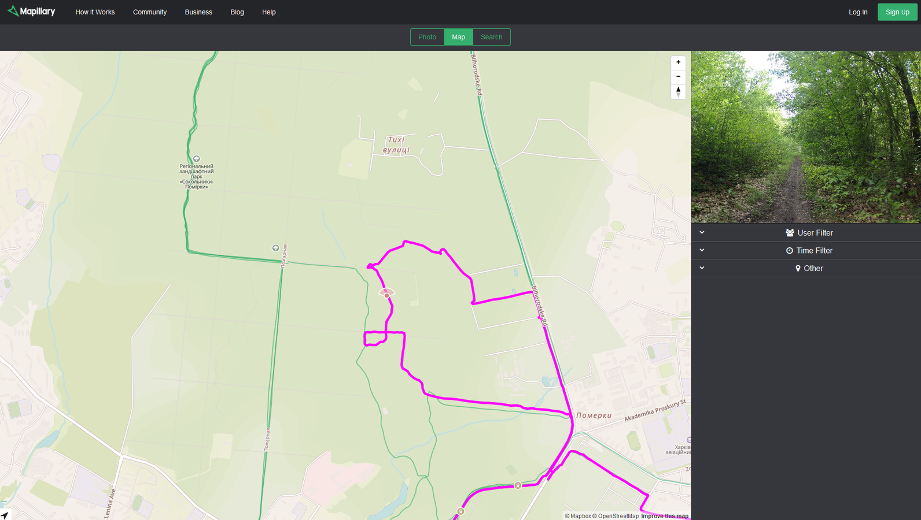Select the Map view toggle
Screen dimensions: 921x520
[x=458, y=37]
